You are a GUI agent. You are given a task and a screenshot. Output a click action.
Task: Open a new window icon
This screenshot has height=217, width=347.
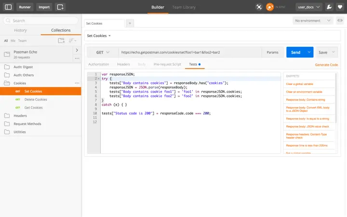pyautogui.click(x=60, y=7)
